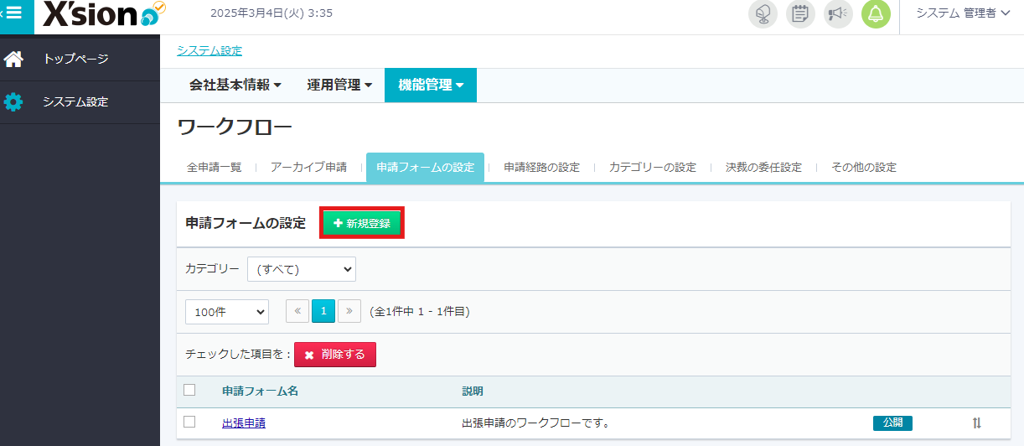Check the 出張申請 row checkbox
Screen dimensions: 1024x446
pos(189,422)
